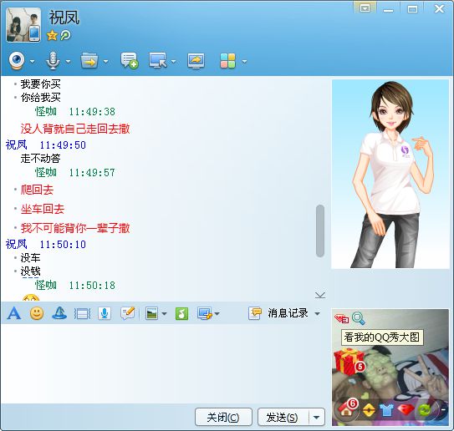Open the emoji smiley face picker
Image resolution: width=454 pixels, height=431 pixels.
click(x=37, y=313)
